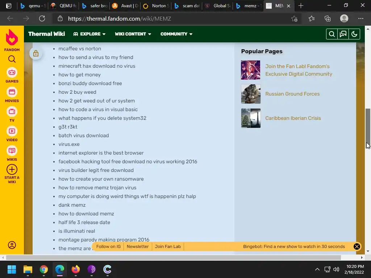371x278 pixels.
Task: Click the browser back arrow
Action: (10, 18)
